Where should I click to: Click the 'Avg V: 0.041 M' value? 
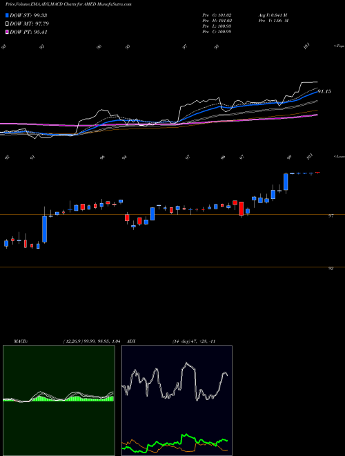[x=273, y=15]
